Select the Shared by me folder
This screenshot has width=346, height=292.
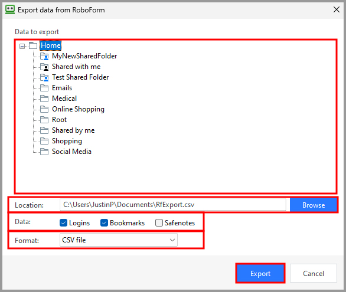pos(73,130)
